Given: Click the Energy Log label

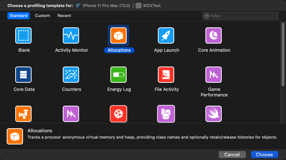Looking at the screenshot, I should pos(119,89).
